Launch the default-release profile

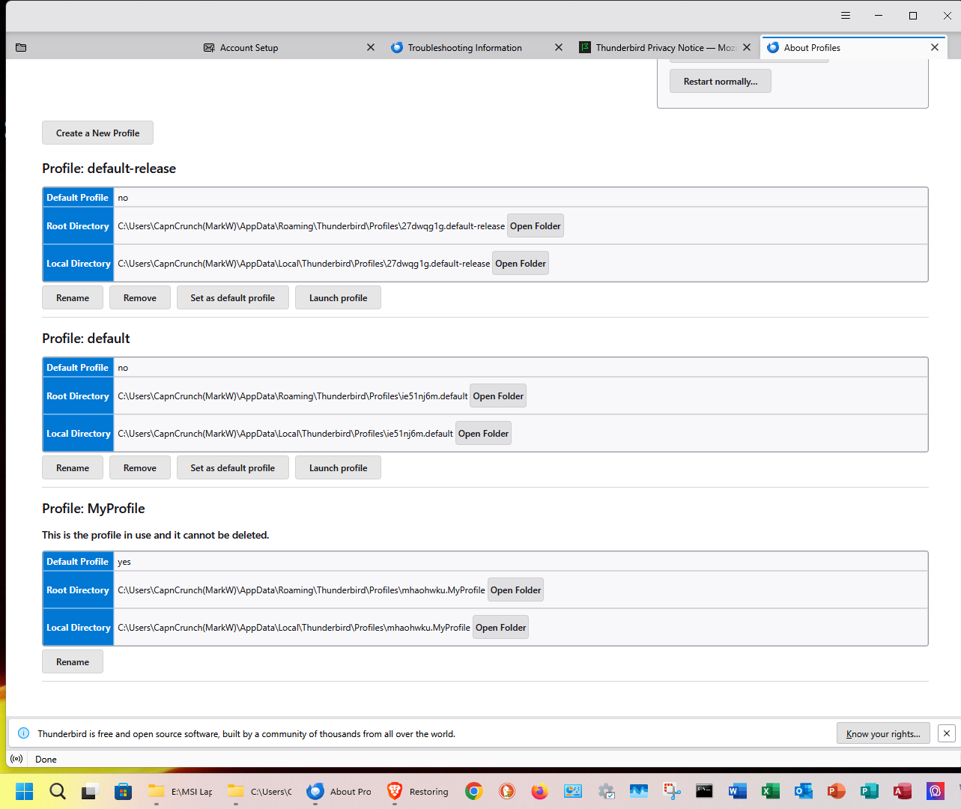click(x=338, y=297)
